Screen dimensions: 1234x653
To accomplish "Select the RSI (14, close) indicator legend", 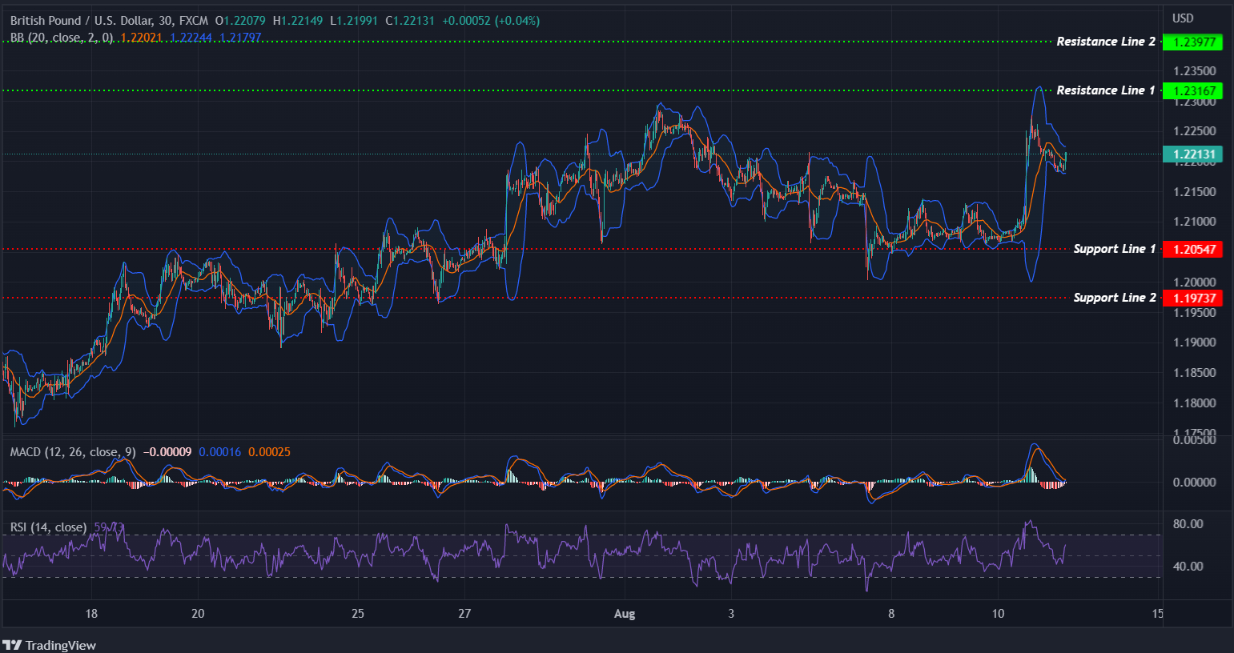I will 48,527.
